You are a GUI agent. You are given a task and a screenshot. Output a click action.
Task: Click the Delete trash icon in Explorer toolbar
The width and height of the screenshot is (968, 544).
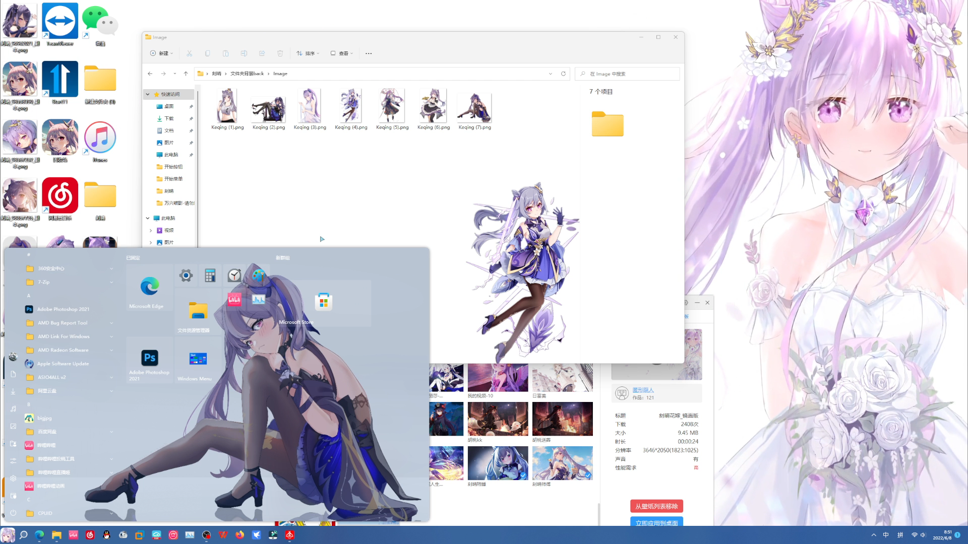pyautogui.click(x=280, y=53)
